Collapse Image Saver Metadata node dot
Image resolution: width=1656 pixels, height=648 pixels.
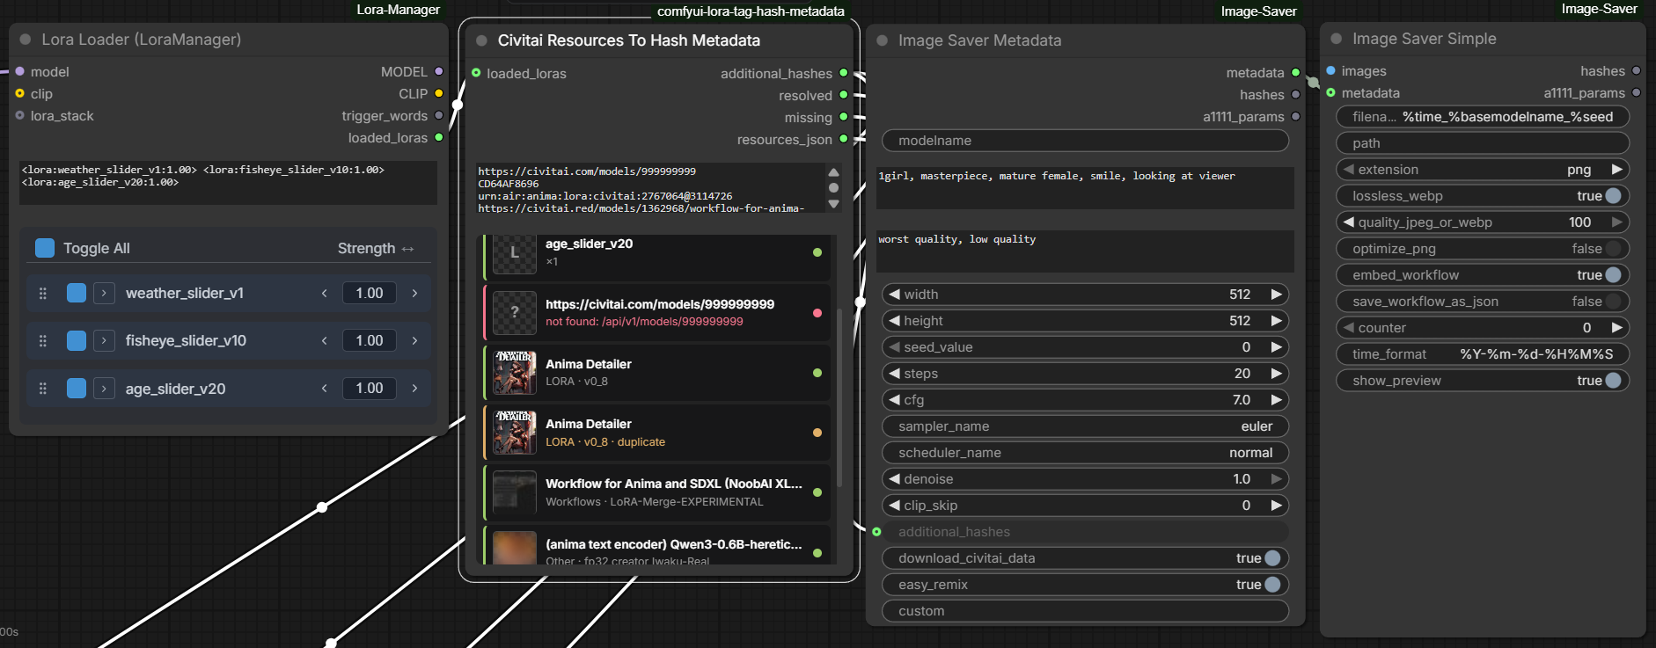point(882,40)
